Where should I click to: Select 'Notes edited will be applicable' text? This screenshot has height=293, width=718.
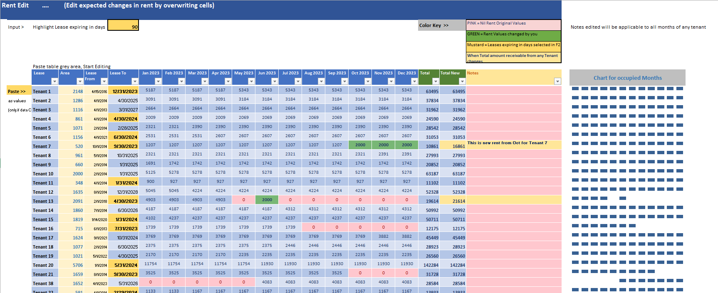tap(638, 27)
